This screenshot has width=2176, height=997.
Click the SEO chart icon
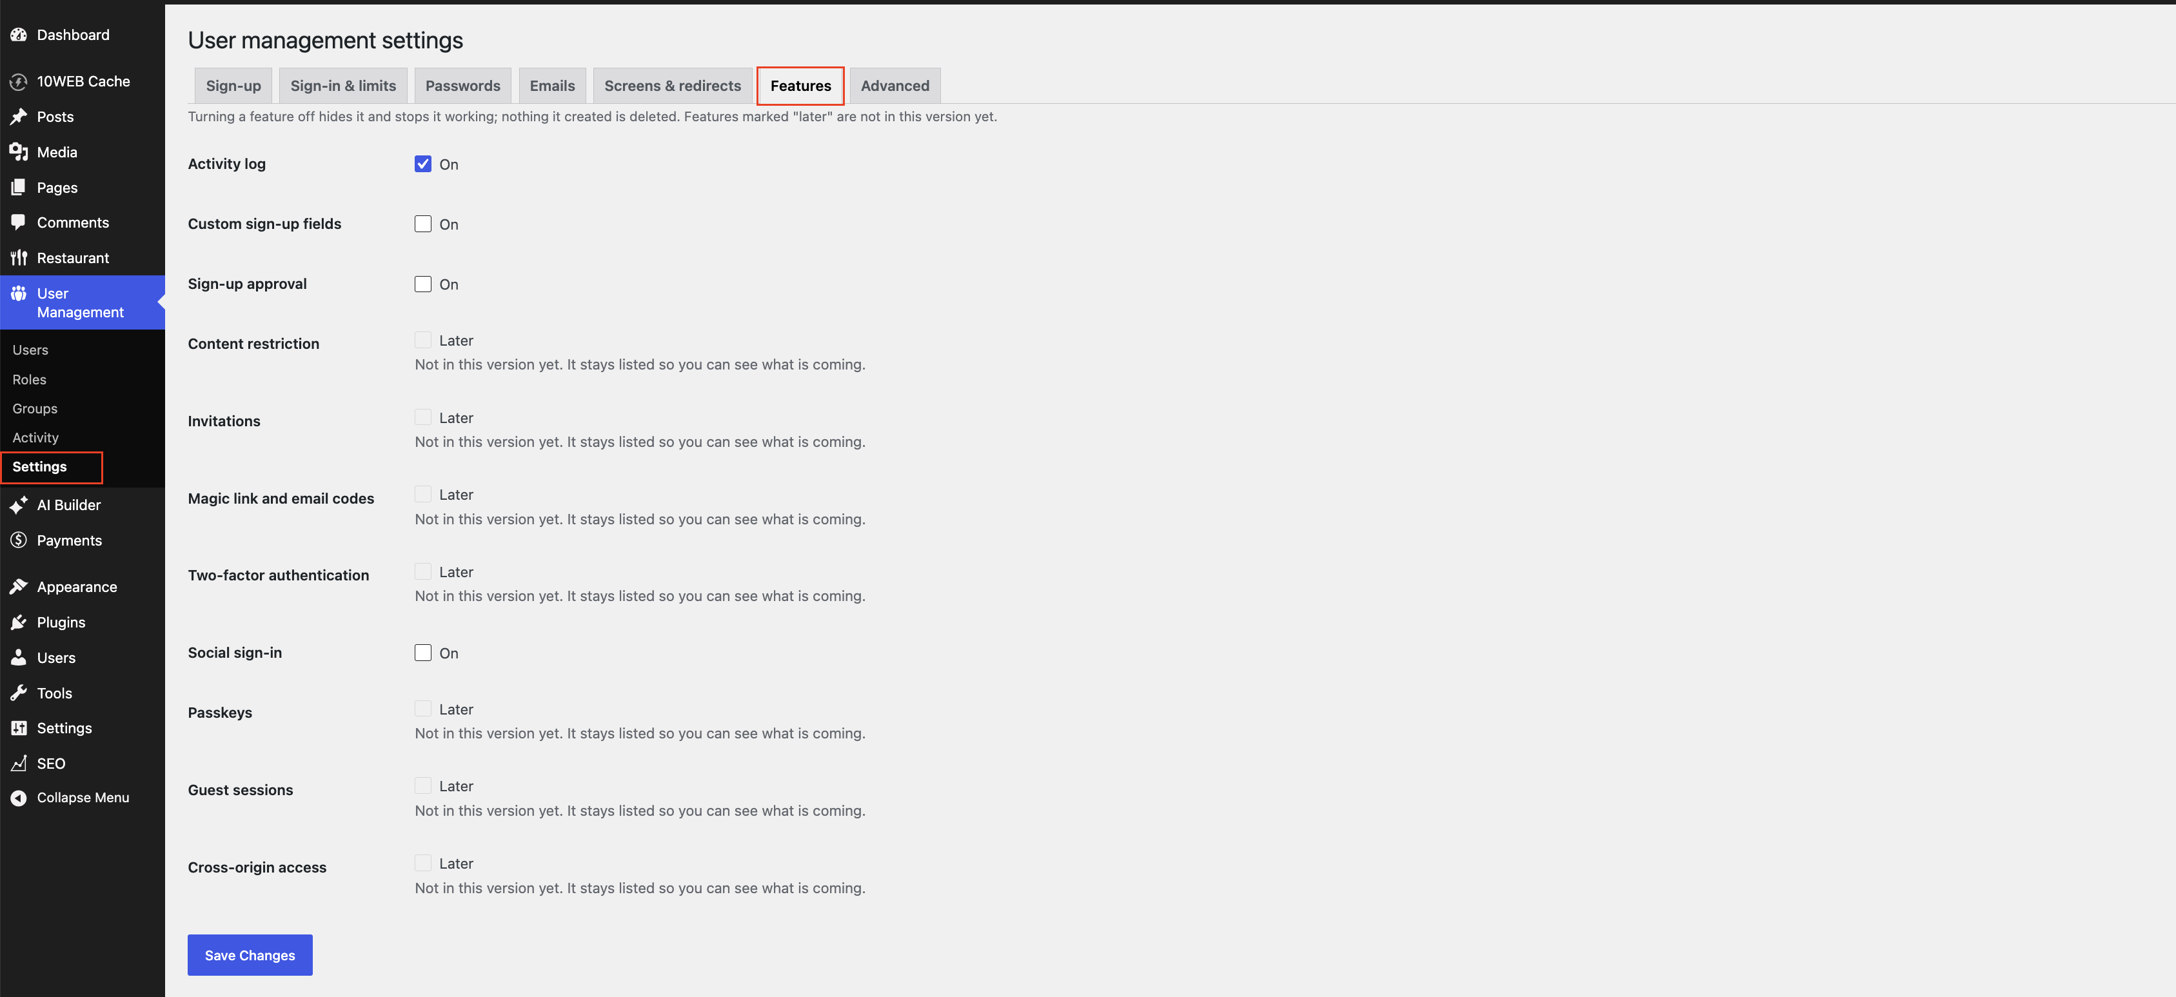[x=19, y=763]
